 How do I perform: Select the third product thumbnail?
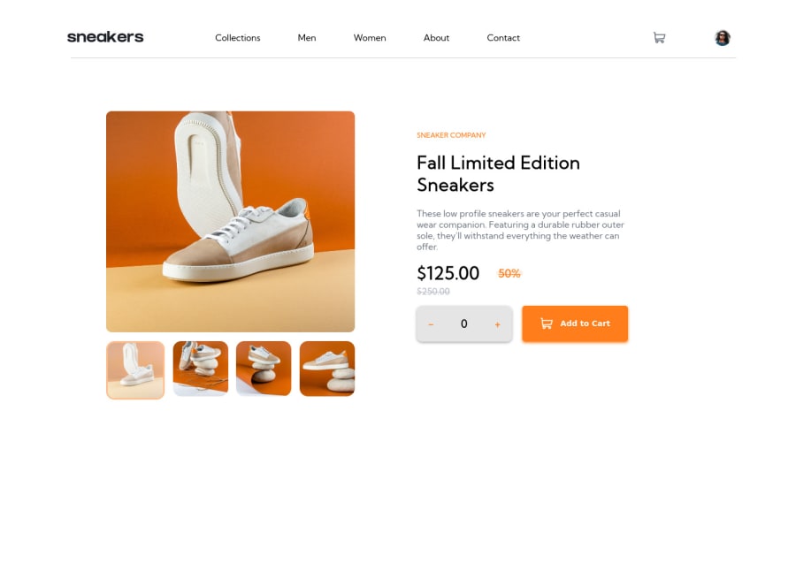[x=264, y=369]
